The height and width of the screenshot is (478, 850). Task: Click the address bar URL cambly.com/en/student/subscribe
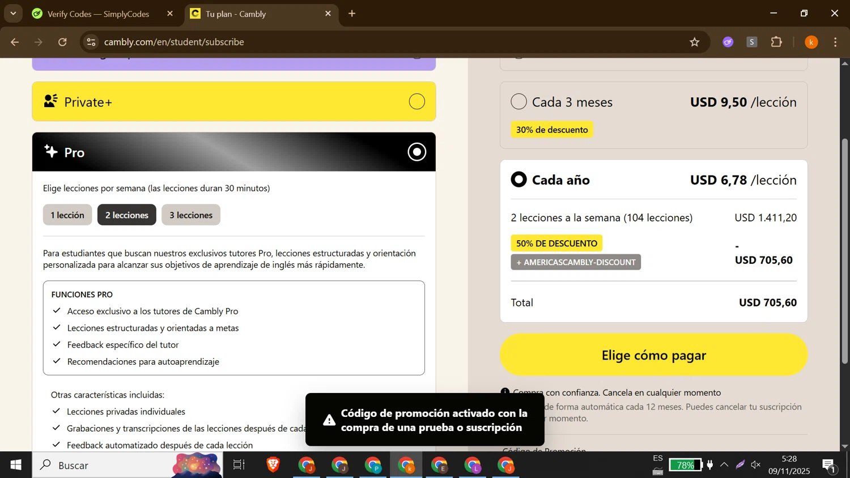click(x=174, y=42)
